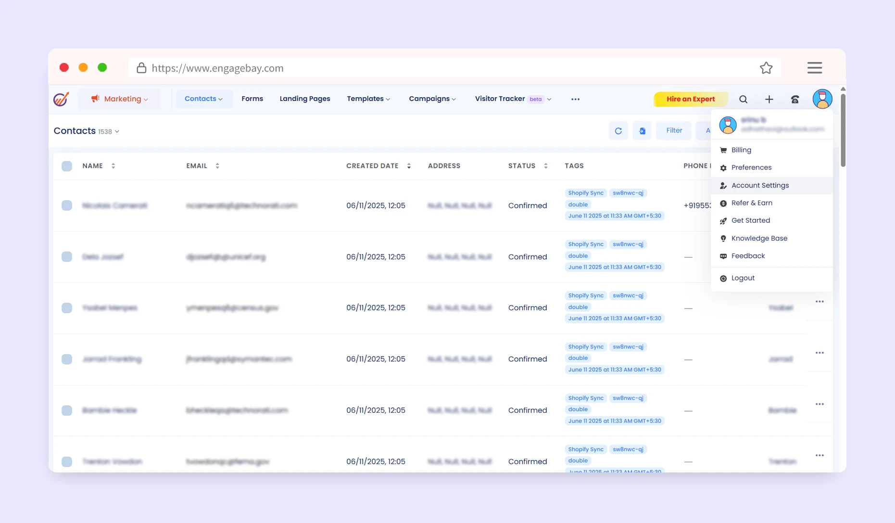This screenshot has height=523, width=895.
Task: Toggle the select-all contacts checkbox
Action: pyautogui.click(x=67, y=166)
